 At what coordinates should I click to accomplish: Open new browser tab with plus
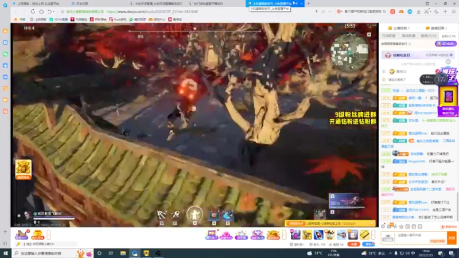point(309,3)
